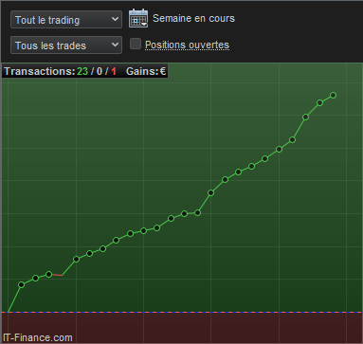Click the red losing transactions count 1
363x344 pixels.
click(114, 71)
